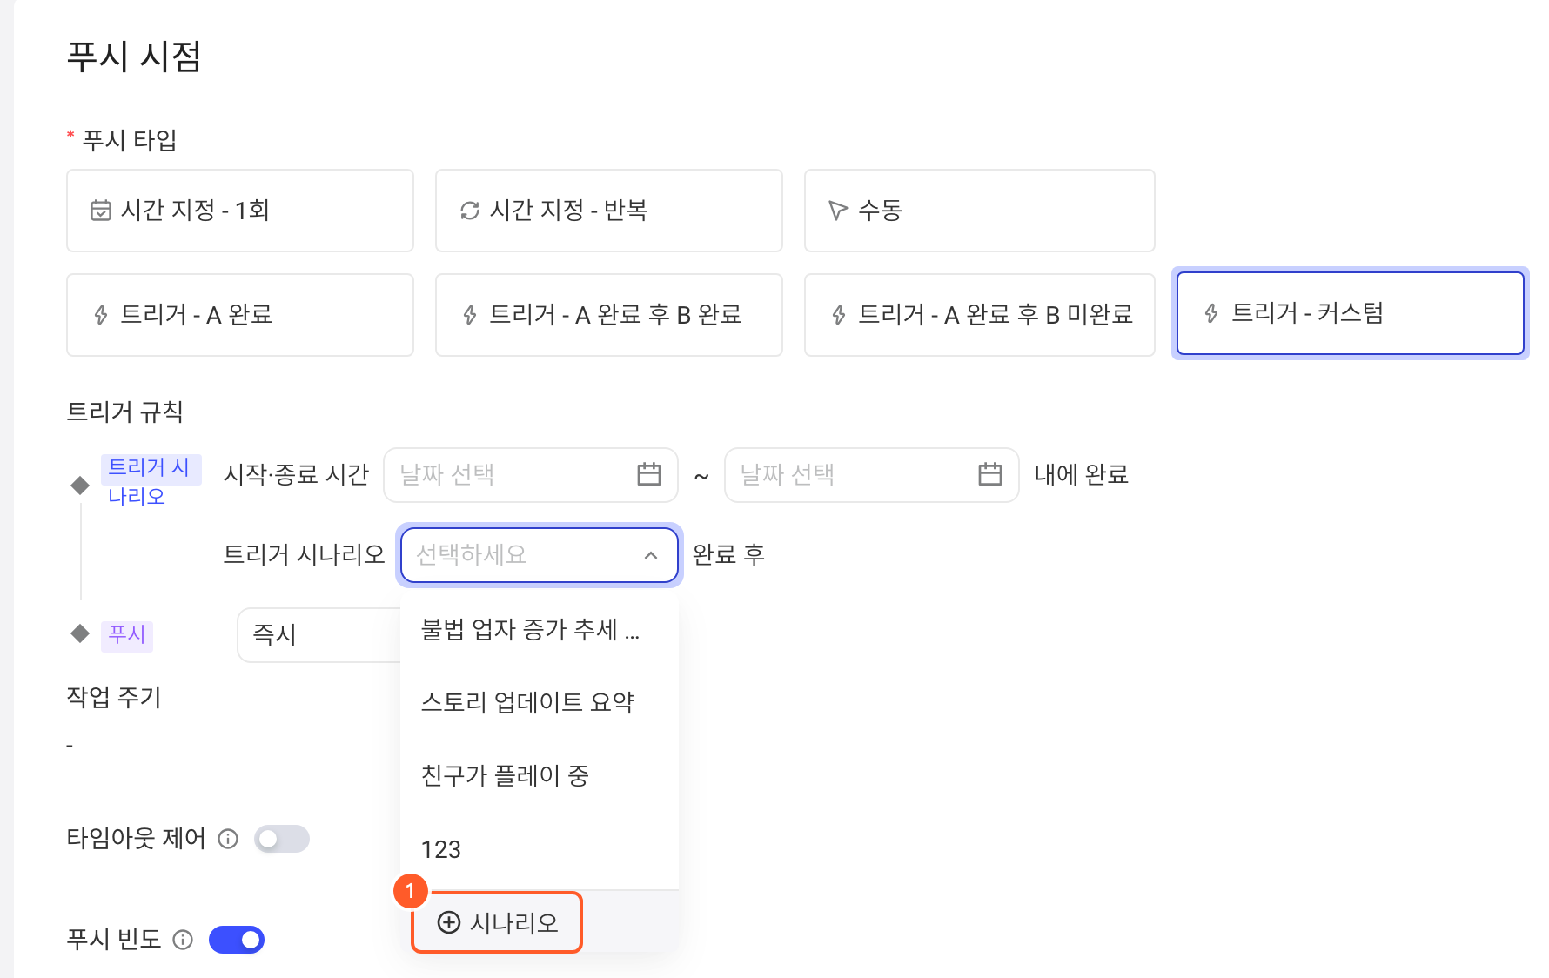Click the purple 푸시 tag
1549x978 pixels.
[x=127, y=635]
